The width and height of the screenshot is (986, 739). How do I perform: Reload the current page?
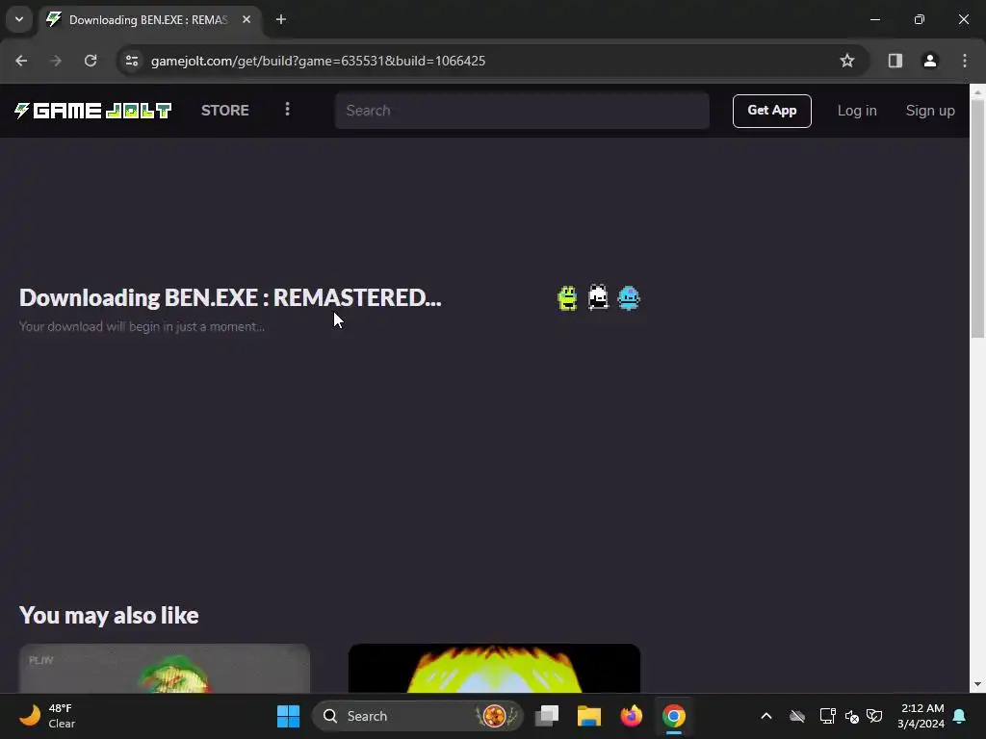coord(91,61)
